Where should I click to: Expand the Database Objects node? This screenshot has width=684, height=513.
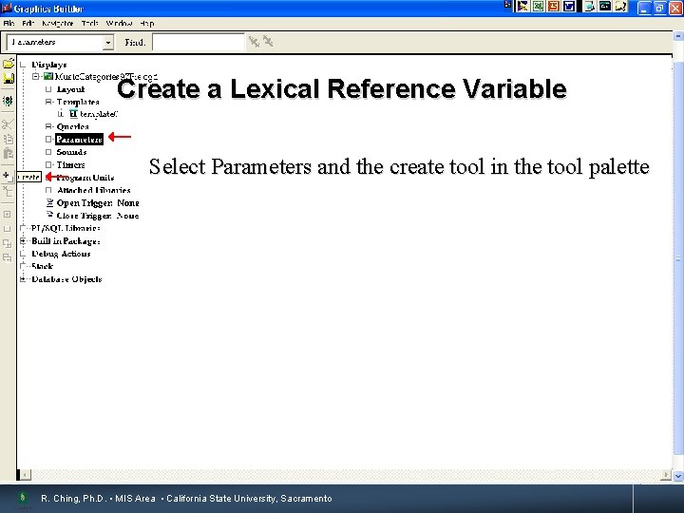(x=23, y=278)
